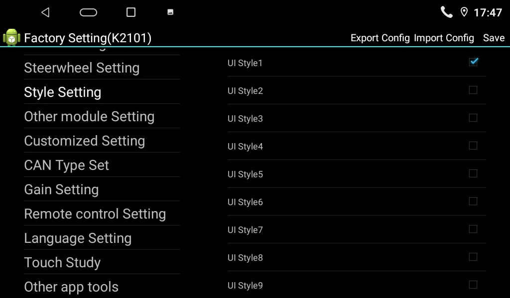The height and width of the screenshot is (298, 510).
Task: Open Steerwheel Setting menu item
Action: (82, 68)
